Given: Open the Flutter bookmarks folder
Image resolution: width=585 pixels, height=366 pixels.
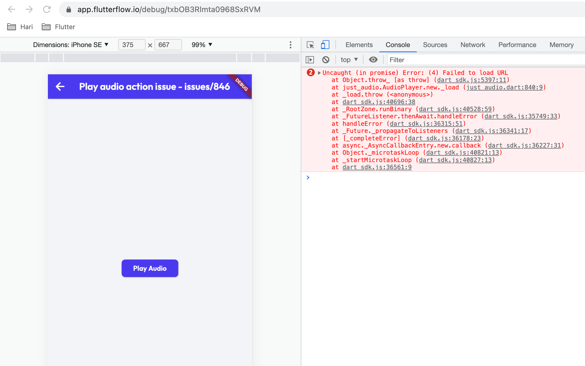Looking at the screenshot, I should tap(58, 27).
